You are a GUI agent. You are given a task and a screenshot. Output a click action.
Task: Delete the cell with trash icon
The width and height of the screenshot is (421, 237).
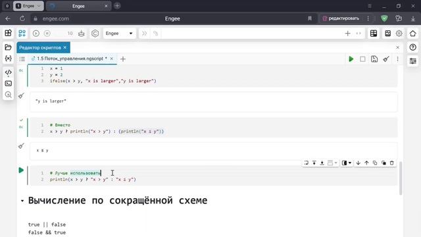pos(392,163)
